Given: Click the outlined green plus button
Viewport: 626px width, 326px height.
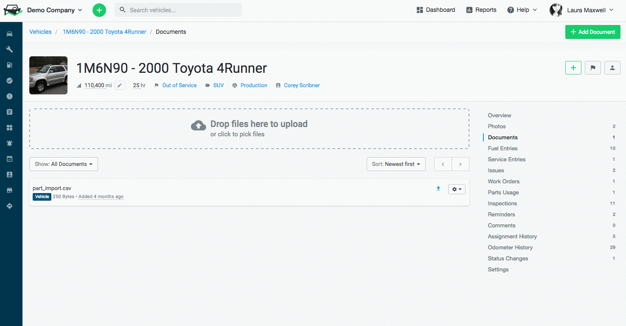Looking at the screenshot, I should coord(573,68).
